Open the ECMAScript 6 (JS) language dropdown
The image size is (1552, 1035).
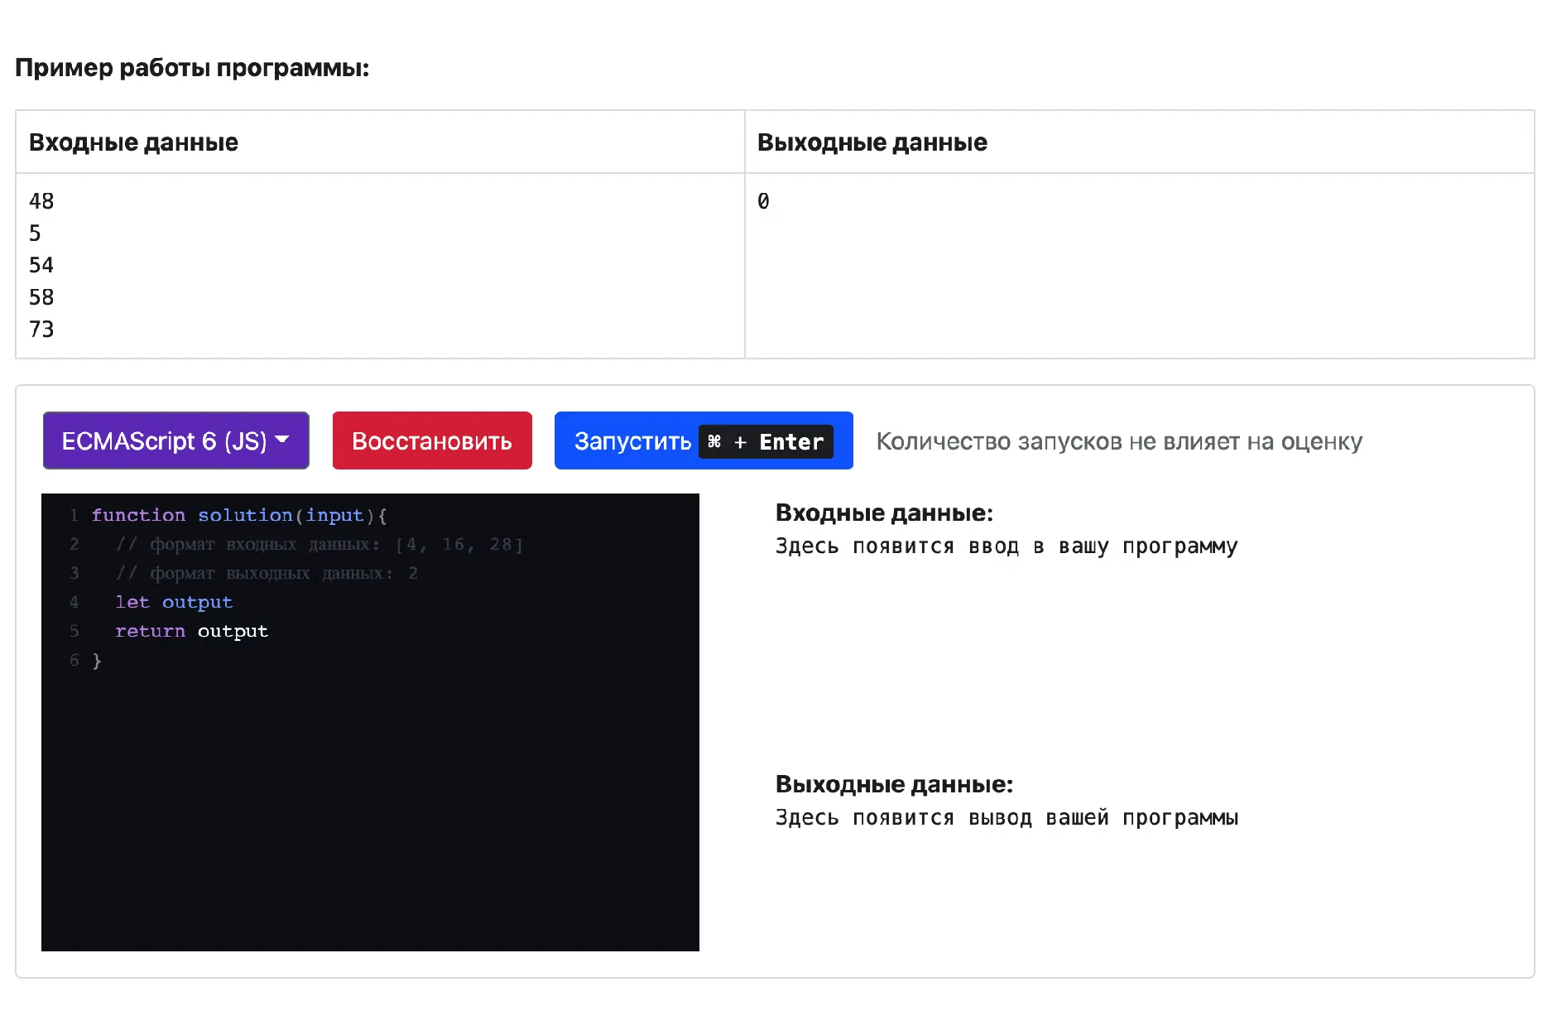click(175, 440)
